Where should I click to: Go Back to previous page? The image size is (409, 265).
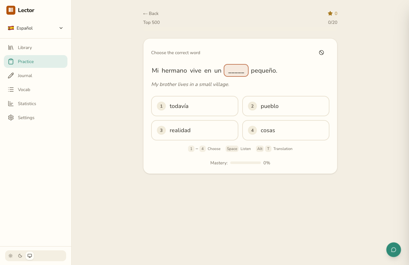pos(151,13)
